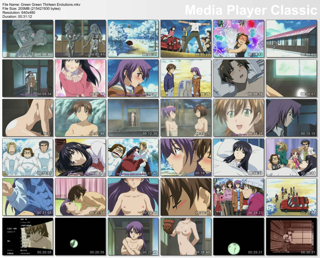This screenshot has height=258, width=320.
Task: Select the black thumbnail stamped 00:29:31
Action: (239, 236)
